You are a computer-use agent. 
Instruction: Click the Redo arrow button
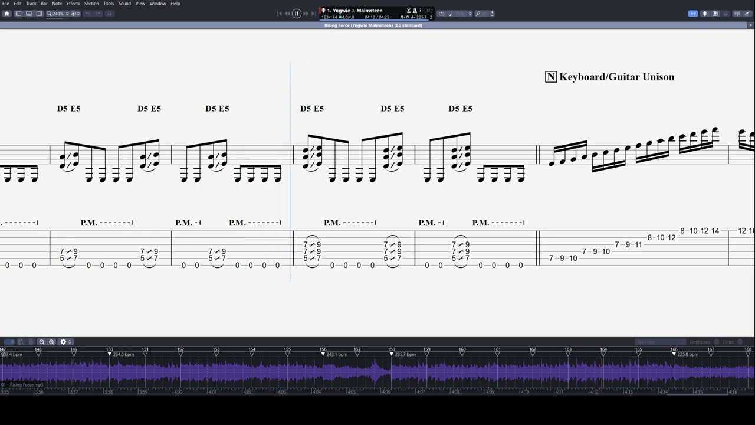pos(98,14)
